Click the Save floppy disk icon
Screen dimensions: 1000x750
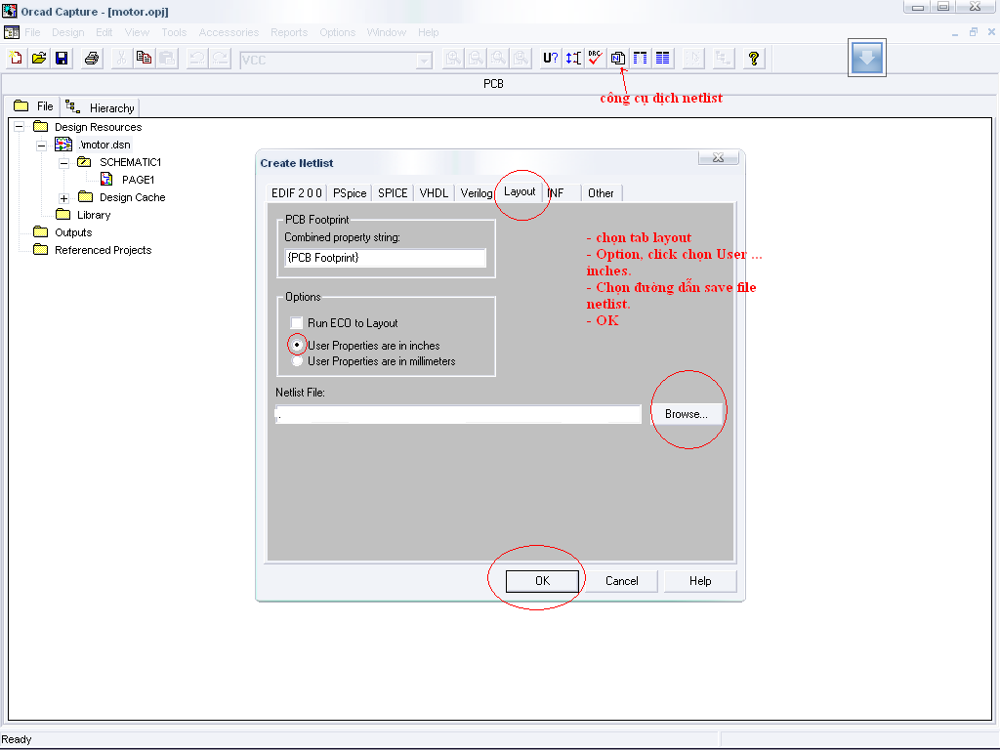62,59
